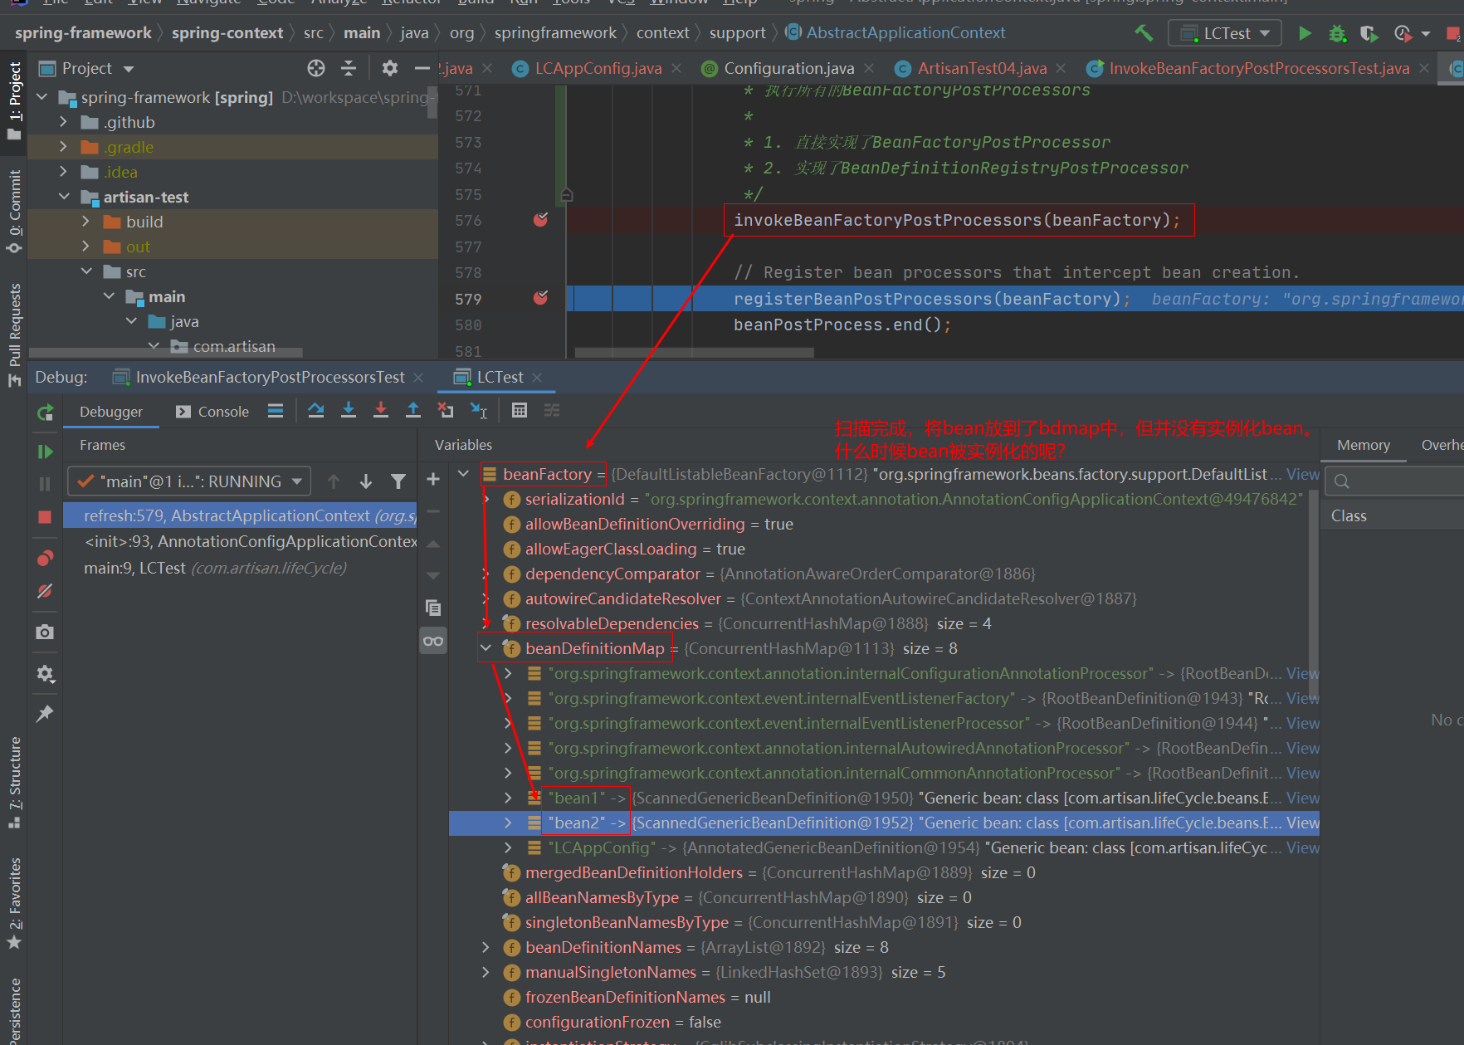Mute breakpoints icon in debug sidebar
Viewport: 1464px width, 1045px height.
(x=45, y=591)
